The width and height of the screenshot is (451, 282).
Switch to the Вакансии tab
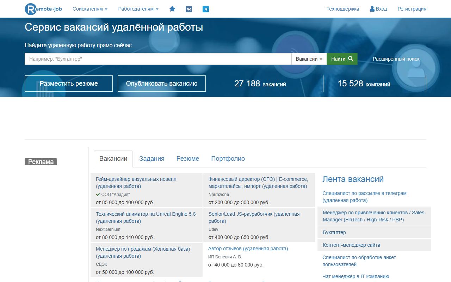coord(113,159)
